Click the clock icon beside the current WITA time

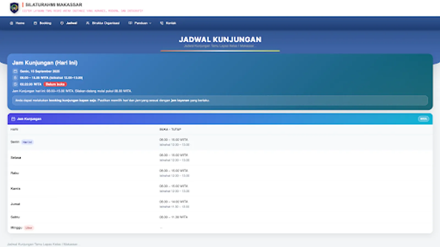tap(15, 84)
